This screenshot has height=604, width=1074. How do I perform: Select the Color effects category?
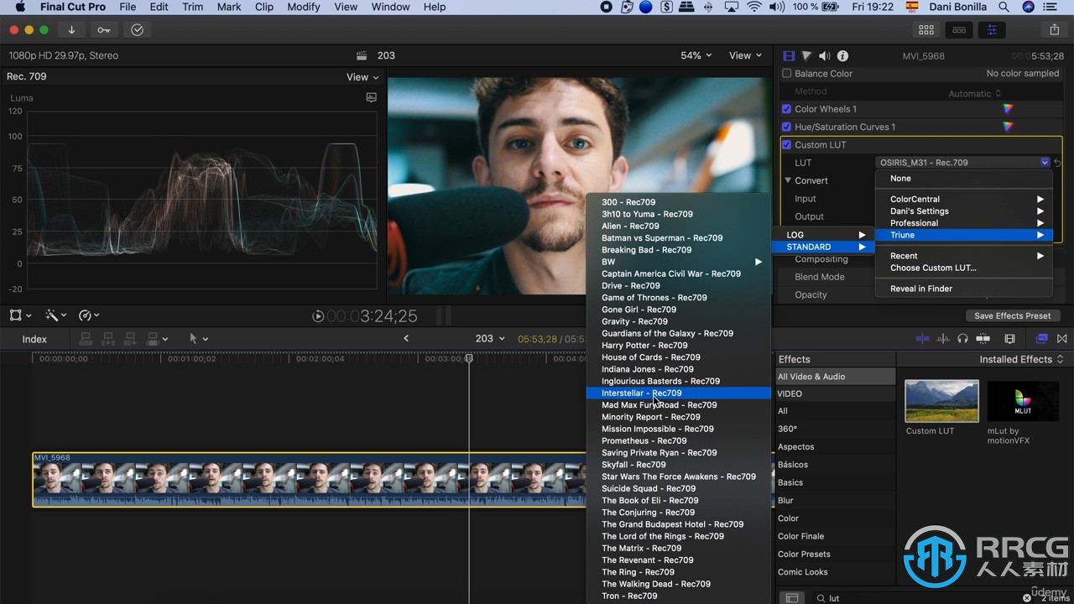pos(835,518)
